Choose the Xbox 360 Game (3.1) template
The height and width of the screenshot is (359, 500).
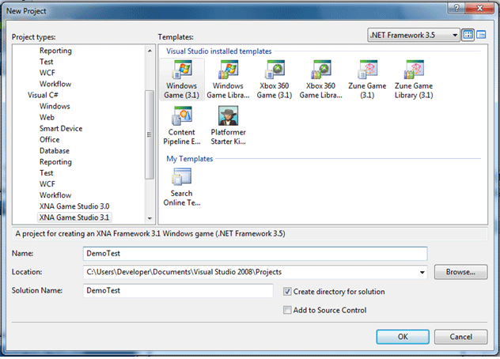[275, 79]
